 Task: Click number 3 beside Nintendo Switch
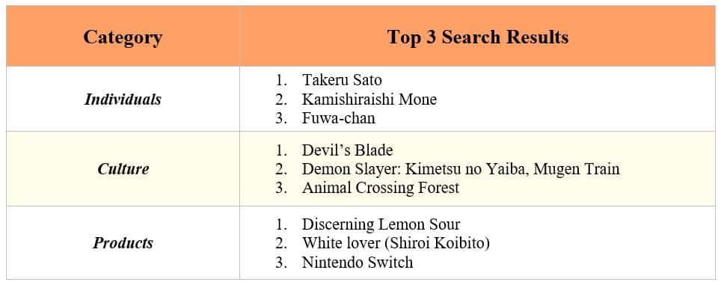(281, 263)
